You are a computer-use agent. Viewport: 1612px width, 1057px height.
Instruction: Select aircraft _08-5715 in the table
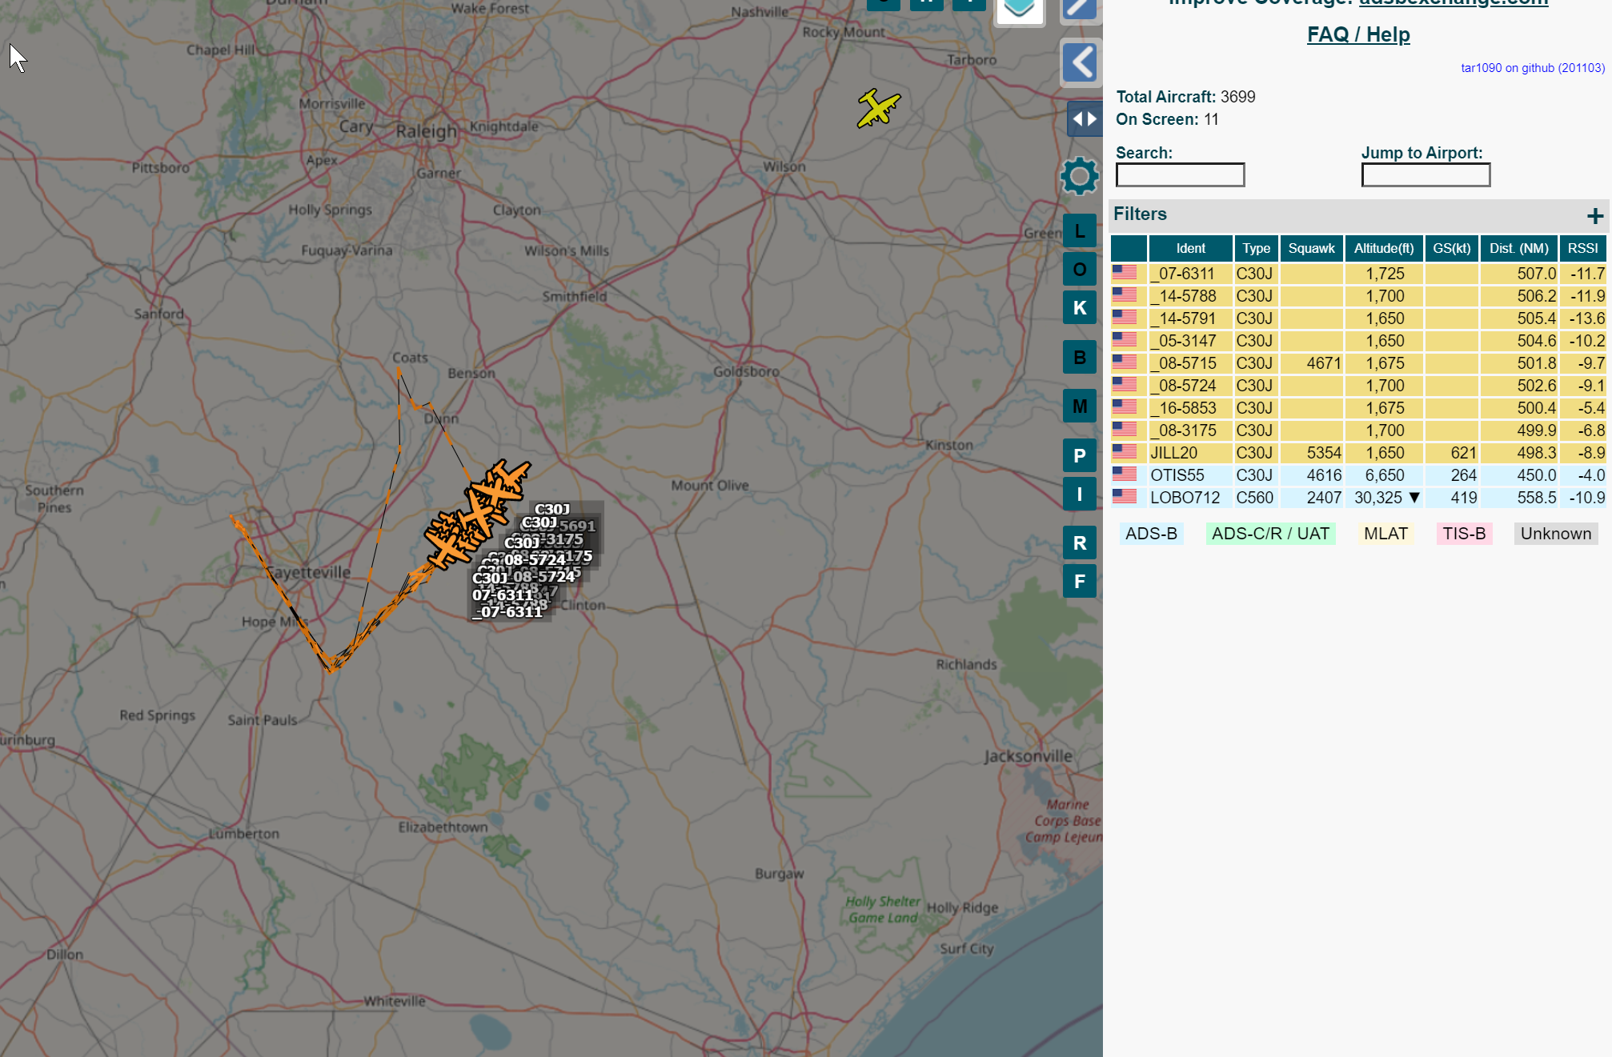tap(1358, 363)
